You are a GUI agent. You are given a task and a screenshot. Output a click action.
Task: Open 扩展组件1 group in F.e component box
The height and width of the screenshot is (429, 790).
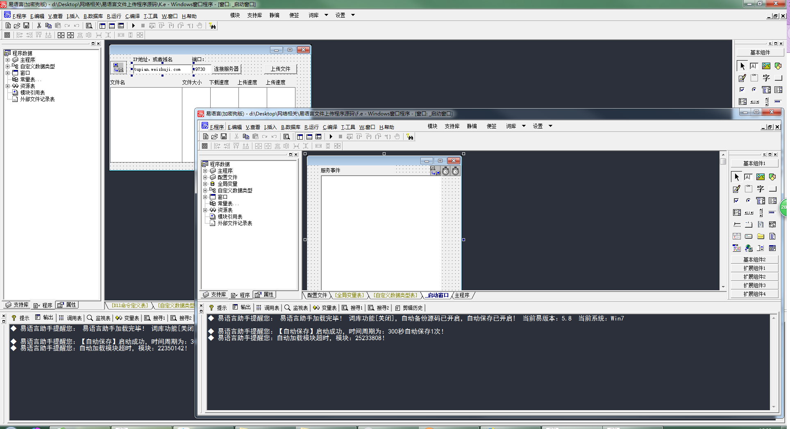click(754, 268)
